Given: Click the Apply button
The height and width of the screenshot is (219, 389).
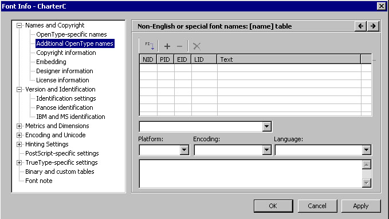Looking at the screenshot, I should click(361, 206).
